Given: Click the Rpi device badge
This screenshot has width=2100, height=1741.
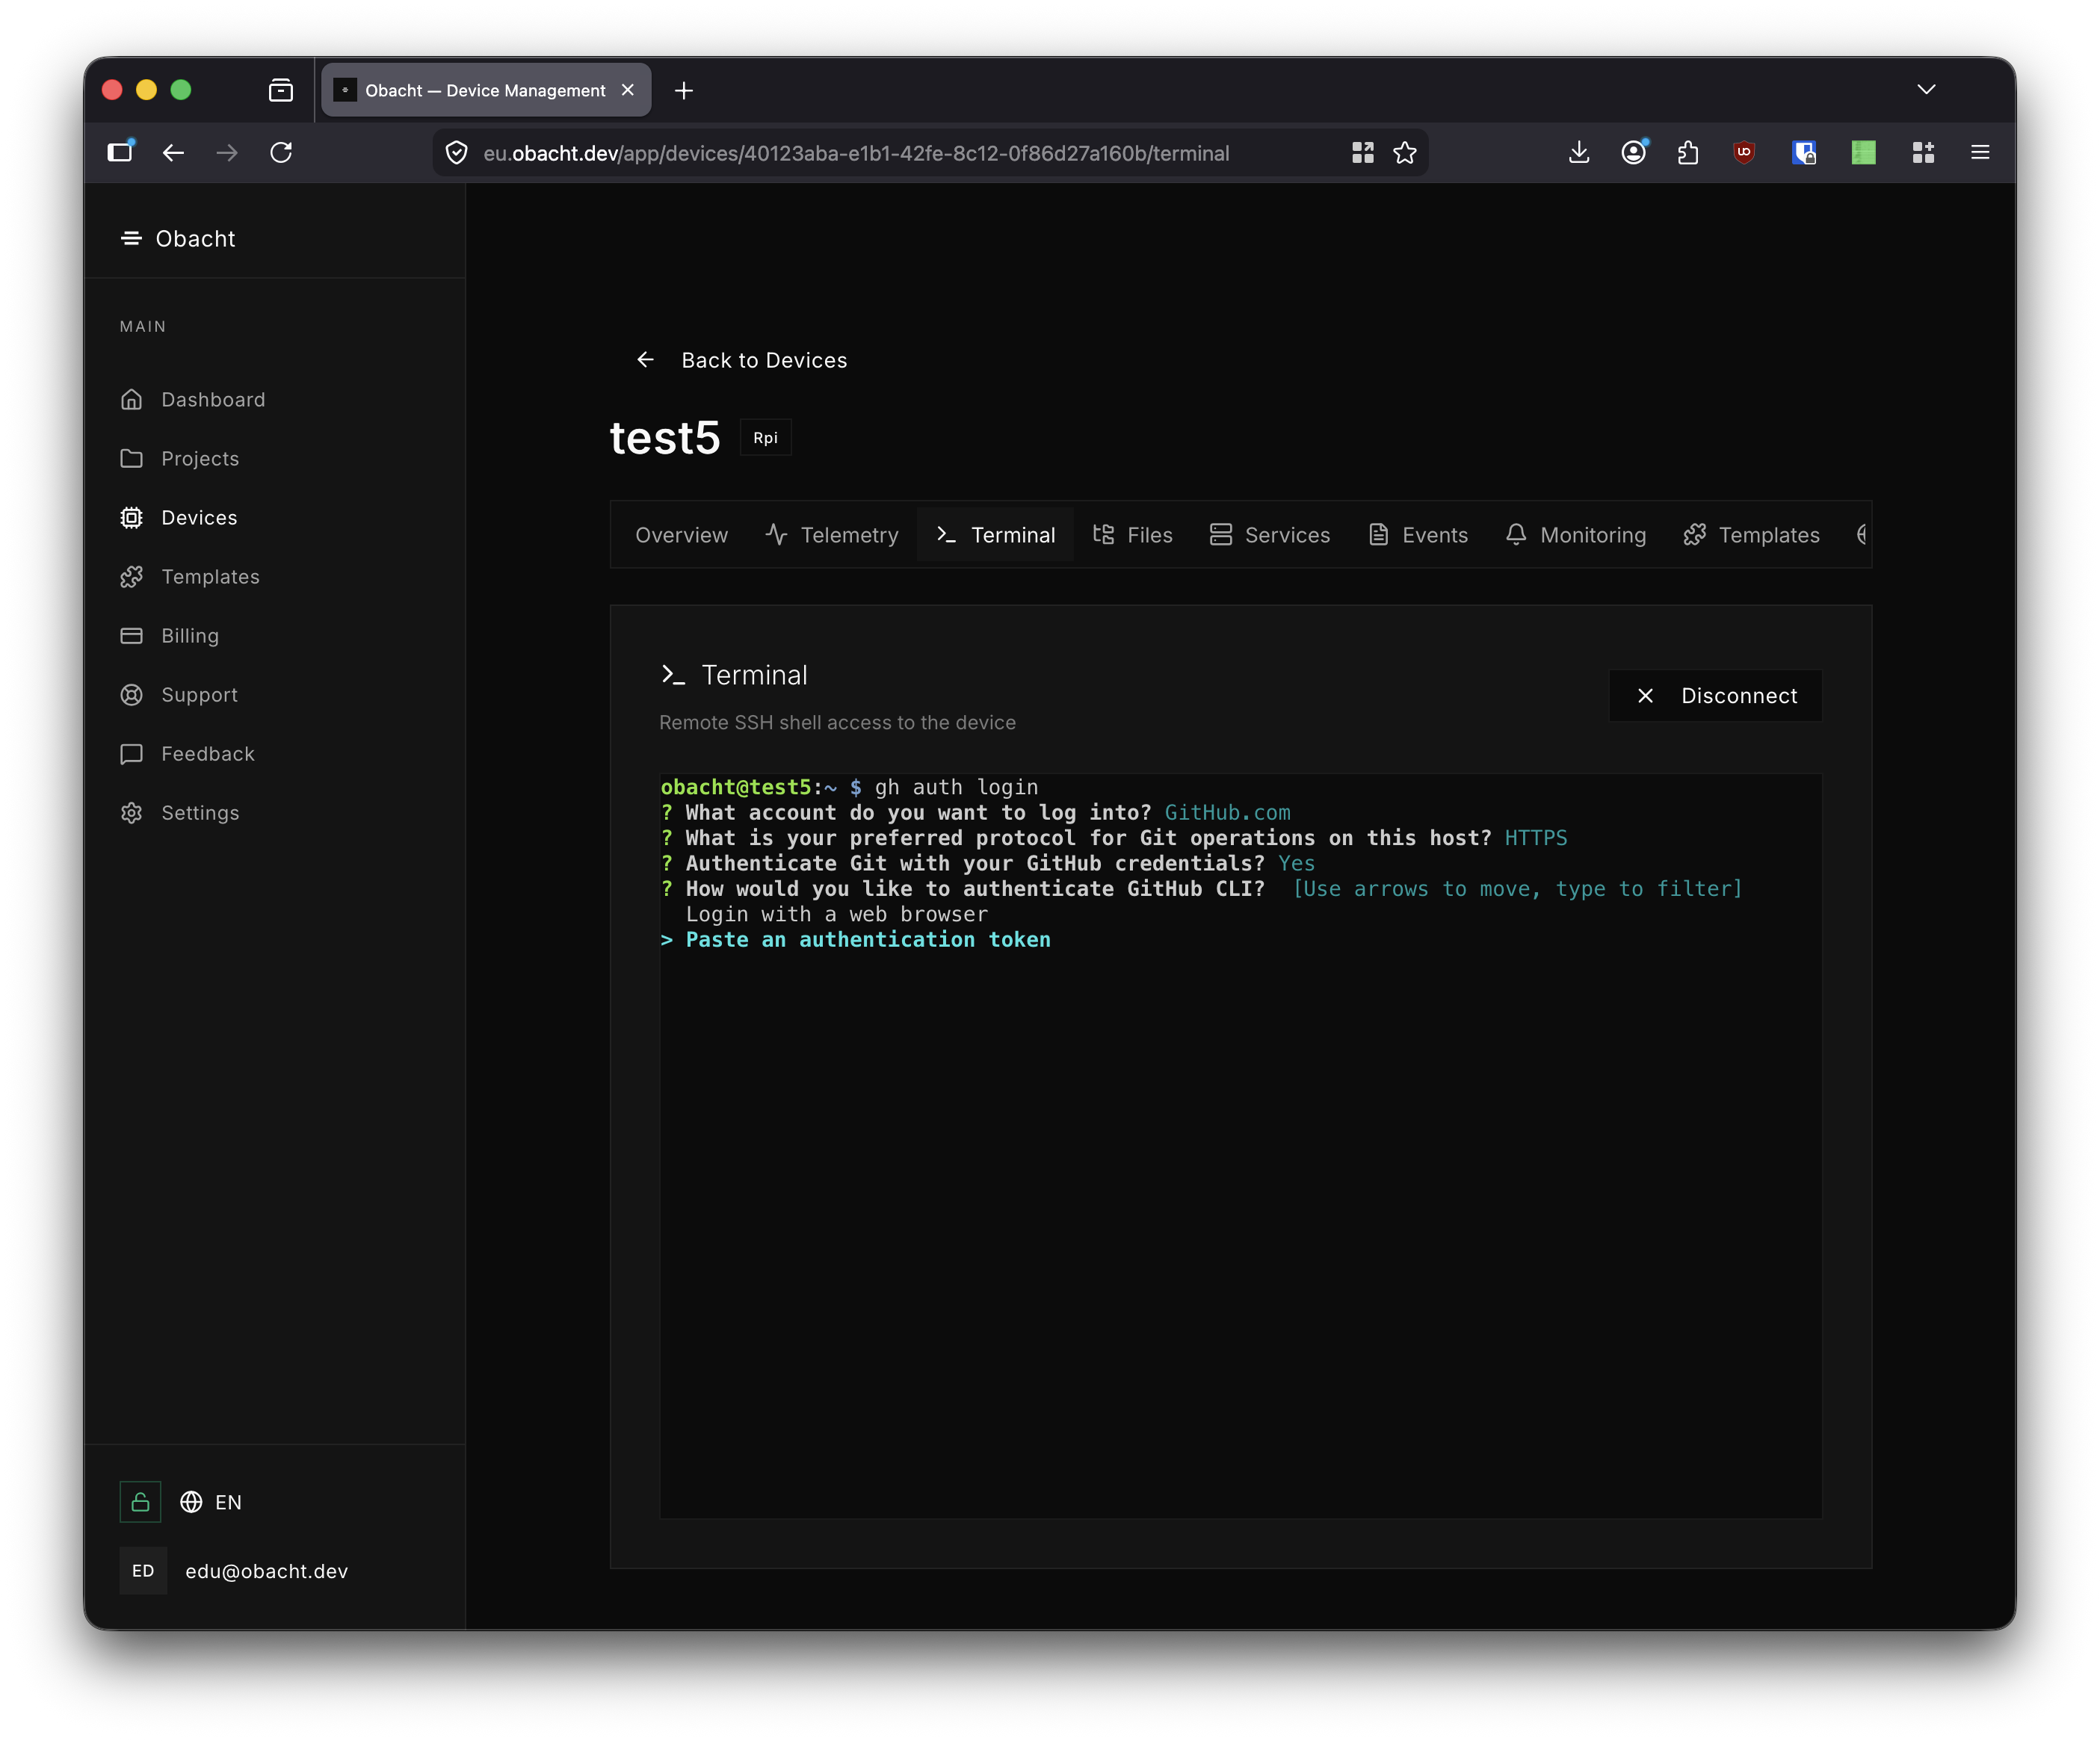Looking at the screenshot, I should [765, 438].
